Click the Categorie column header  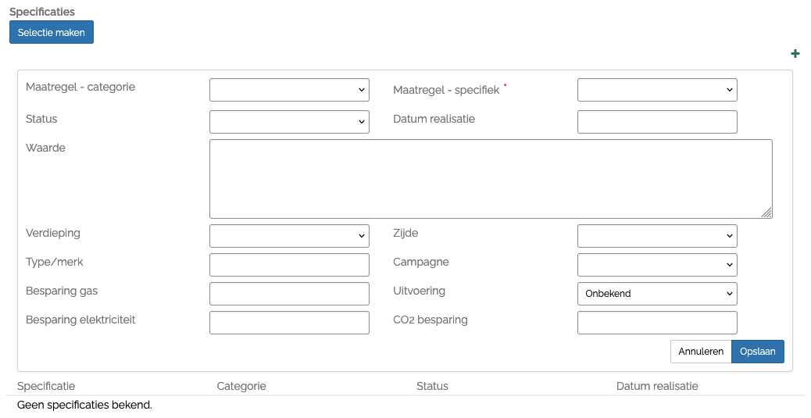click(241, 386)
